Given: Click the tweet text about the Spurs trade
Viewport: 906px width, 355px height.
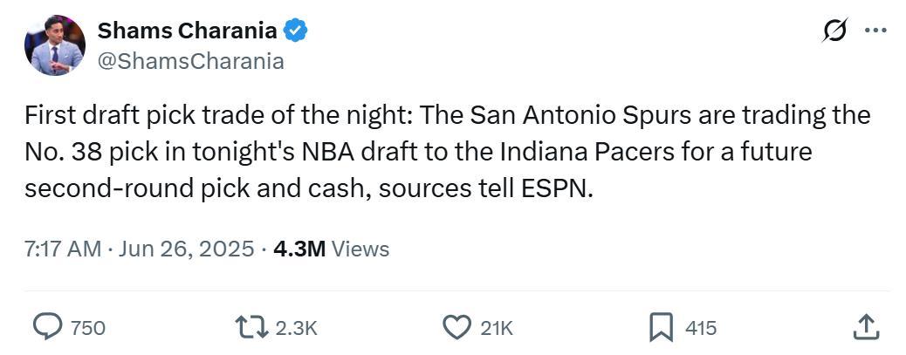Looking at the screenshot, I should (447, 152).
